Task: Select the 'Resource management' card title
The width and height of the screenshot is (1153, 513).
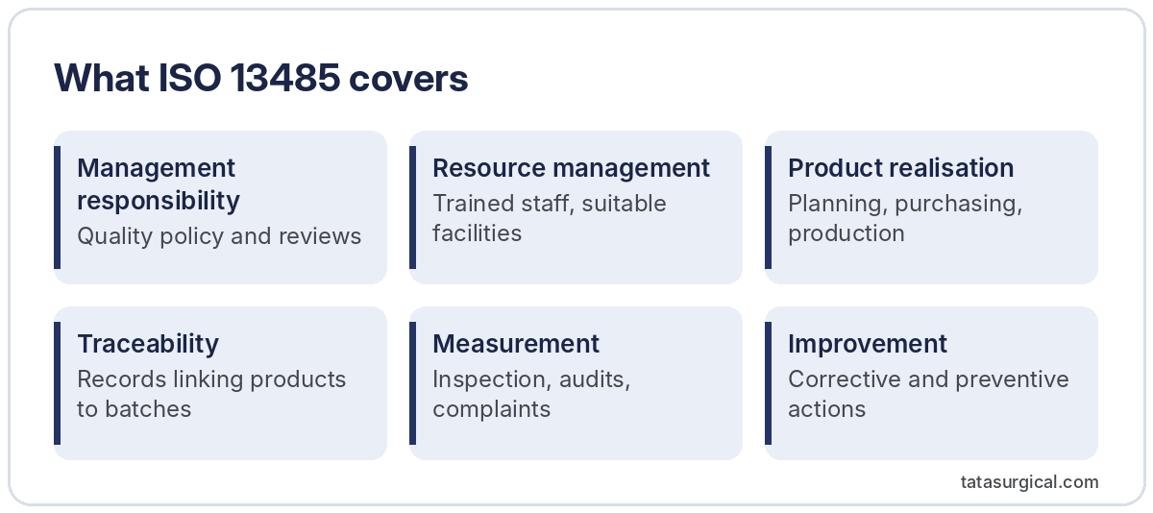Action: pos(571,168)
